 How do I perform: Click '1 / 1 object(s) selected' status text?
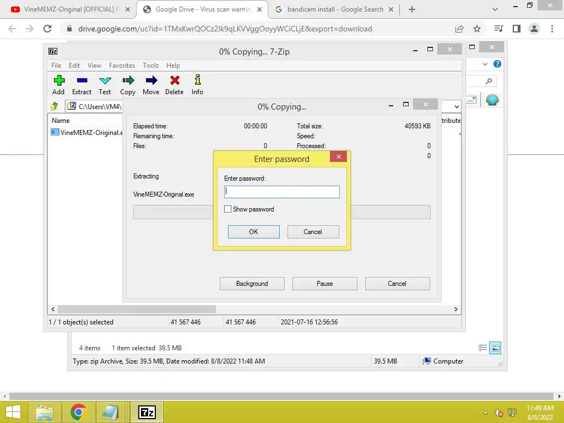click(81, 322)
